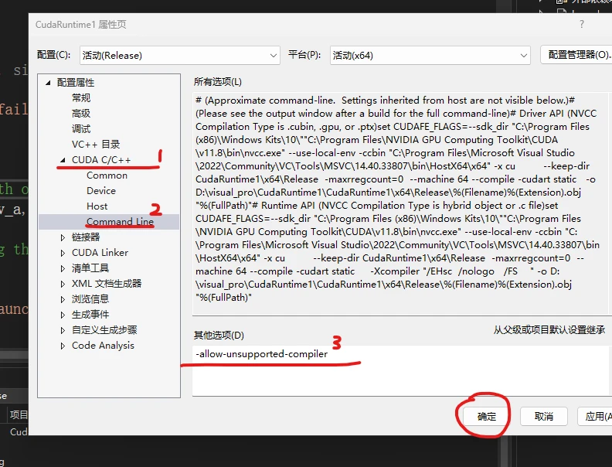The width and height of the screenshot is (612, 467).
Task: Select the 自定义生成步骤 tree item
Action: 104,330
